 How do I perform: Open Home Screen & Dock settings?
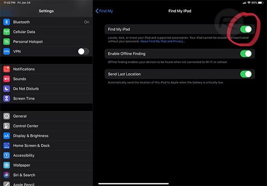coord(46,146)
